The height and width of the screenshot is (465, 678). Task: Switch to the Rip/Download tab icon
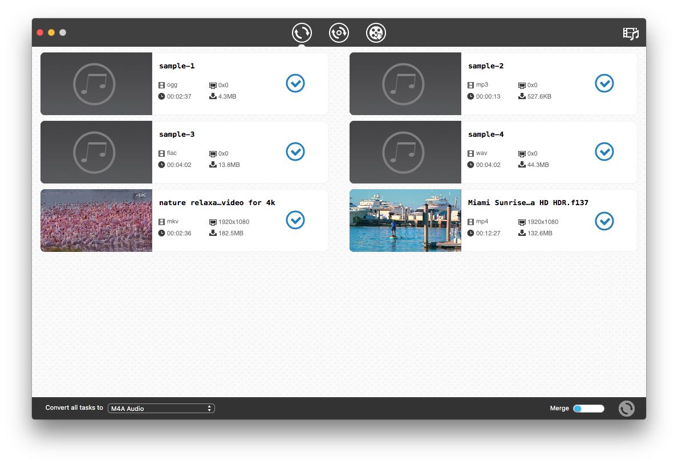[339, 33]
